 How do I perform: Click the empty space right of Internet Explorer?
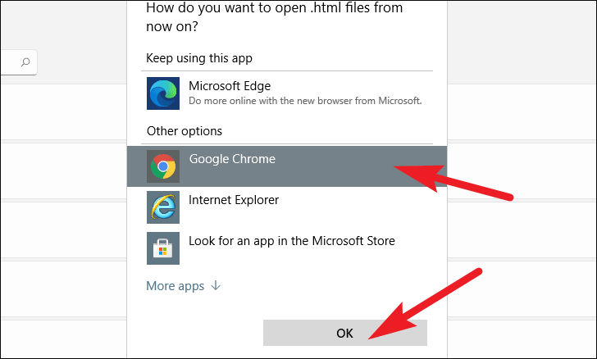point(362,207)
